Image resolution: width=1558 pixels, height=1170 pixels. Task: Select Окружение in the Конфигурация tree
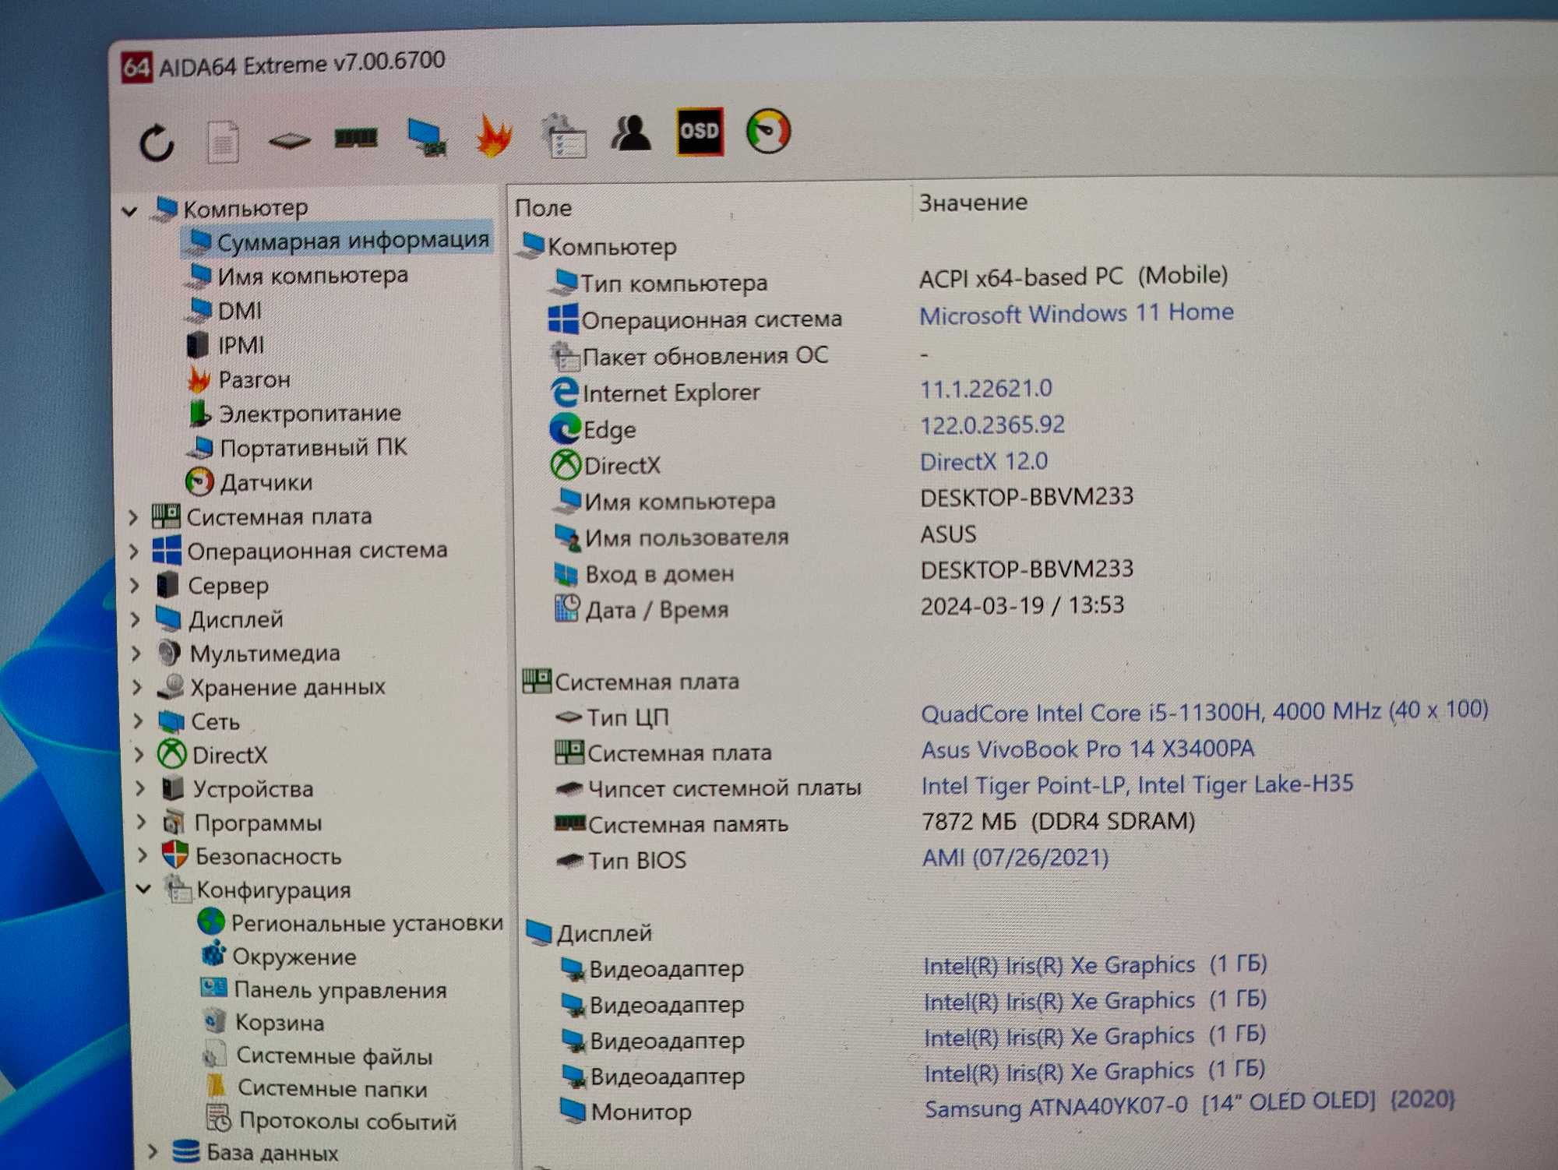pyautogui.click(x=294, y=957)
